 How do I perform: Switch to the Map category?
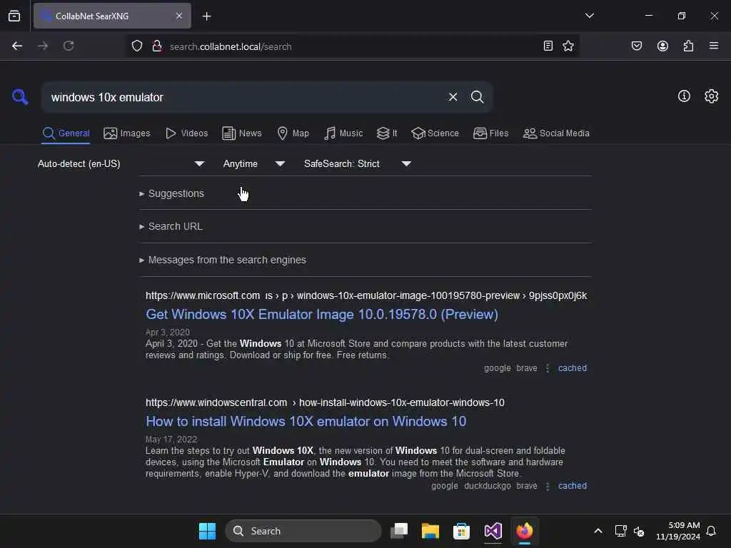[293, 133]
